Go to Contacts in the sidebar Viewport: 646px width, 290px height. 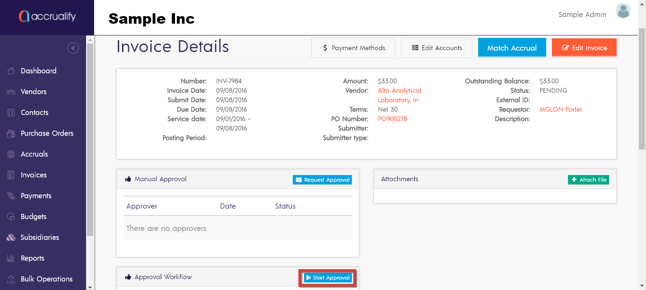(35, 113)
